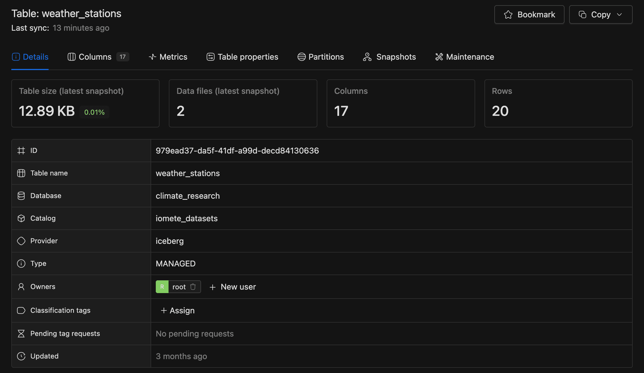Click the green R avatar for root
This screenshot has height=373, width=644.
pos(162,287)
